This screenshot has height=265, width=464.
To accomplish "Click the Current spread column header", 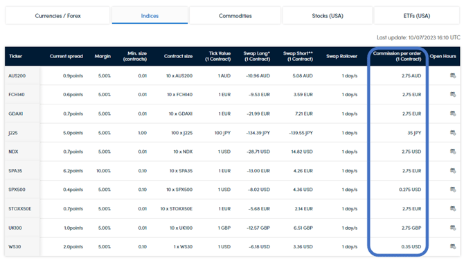I will pyautogui.click(x=66, y=56).
